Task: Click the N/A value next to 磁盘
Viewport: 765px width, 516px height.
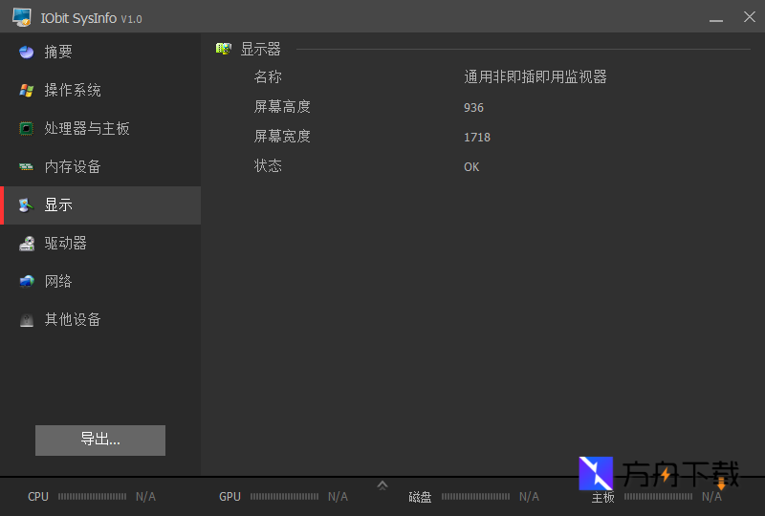Action: pos(529,497)
